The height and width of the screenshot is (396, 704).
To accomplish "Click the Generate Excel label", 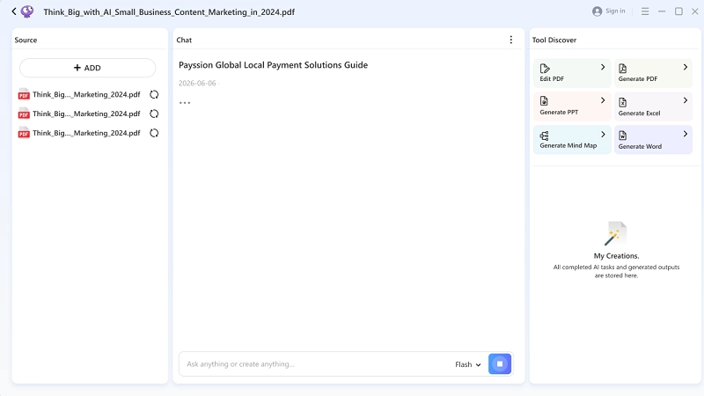I will click(x=640, y=114).
